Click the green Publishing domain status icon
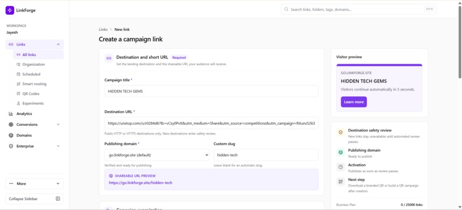This screenshot has height=210, width=462. click(340, 152)
